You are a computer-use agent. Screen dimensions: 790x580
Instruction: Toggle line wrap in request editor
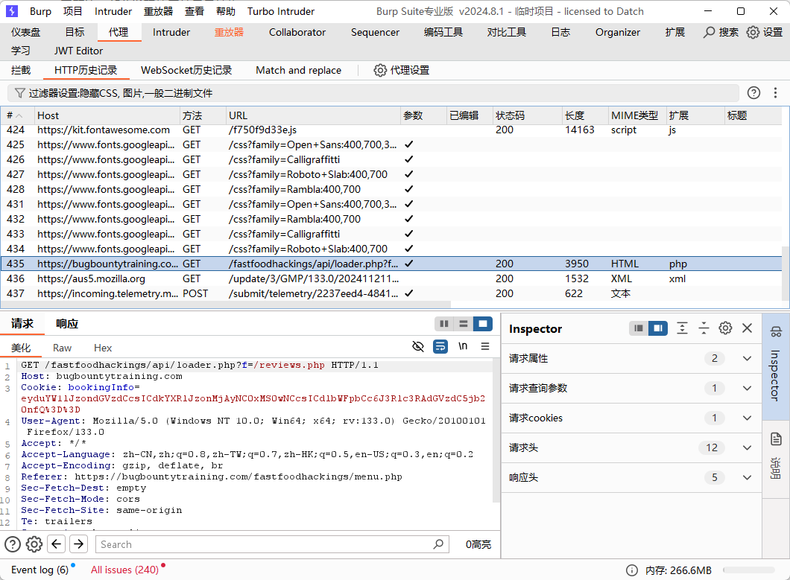click(440, 347)
